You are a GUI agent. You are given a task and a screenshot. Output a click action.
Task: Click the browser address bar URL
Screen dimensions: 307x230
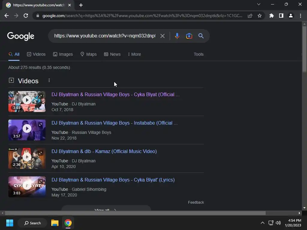142,16
